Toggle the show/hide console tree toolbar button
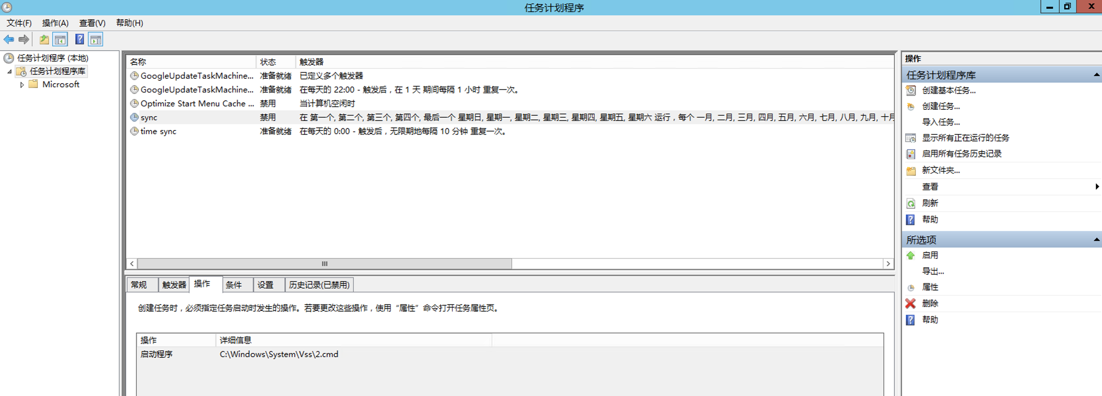Viewport: 1102px width, 396px height. point(60,40)
